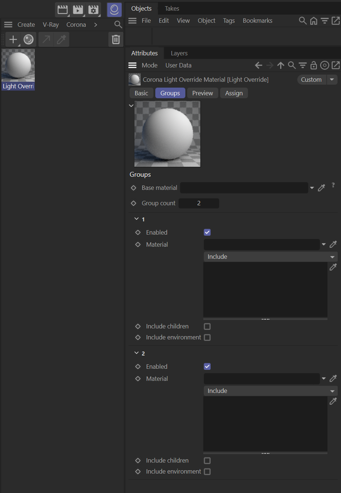Click the apply material arrow icon
Screen dimensions: 341x493
[46, 39]
